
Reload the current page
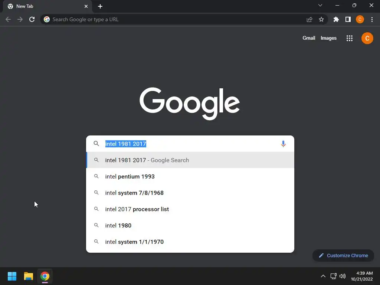(x=32, y=19)
